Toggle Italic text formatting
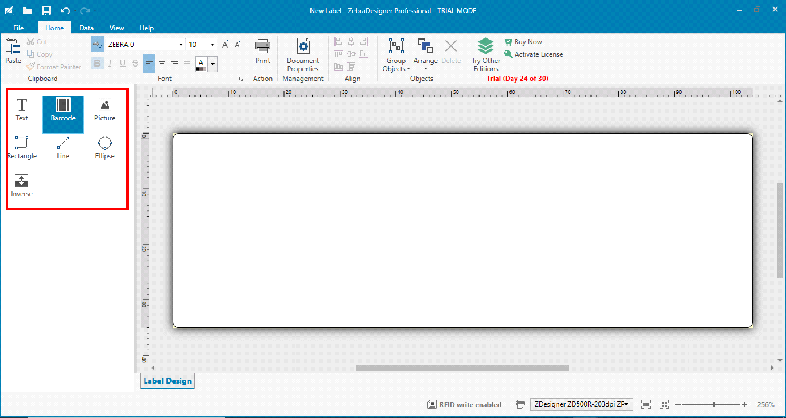786x418 pixels. click(110, 64)
